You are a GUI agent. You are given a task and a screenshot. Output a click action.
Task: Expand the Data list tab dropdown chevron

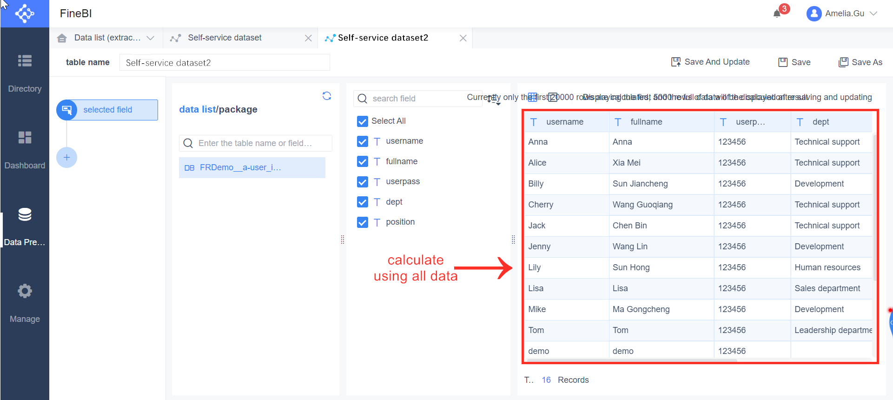[x=150, y=38]
